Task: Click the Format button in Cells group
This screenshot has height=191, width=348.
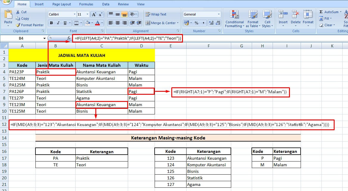Action: click(308, 18)
